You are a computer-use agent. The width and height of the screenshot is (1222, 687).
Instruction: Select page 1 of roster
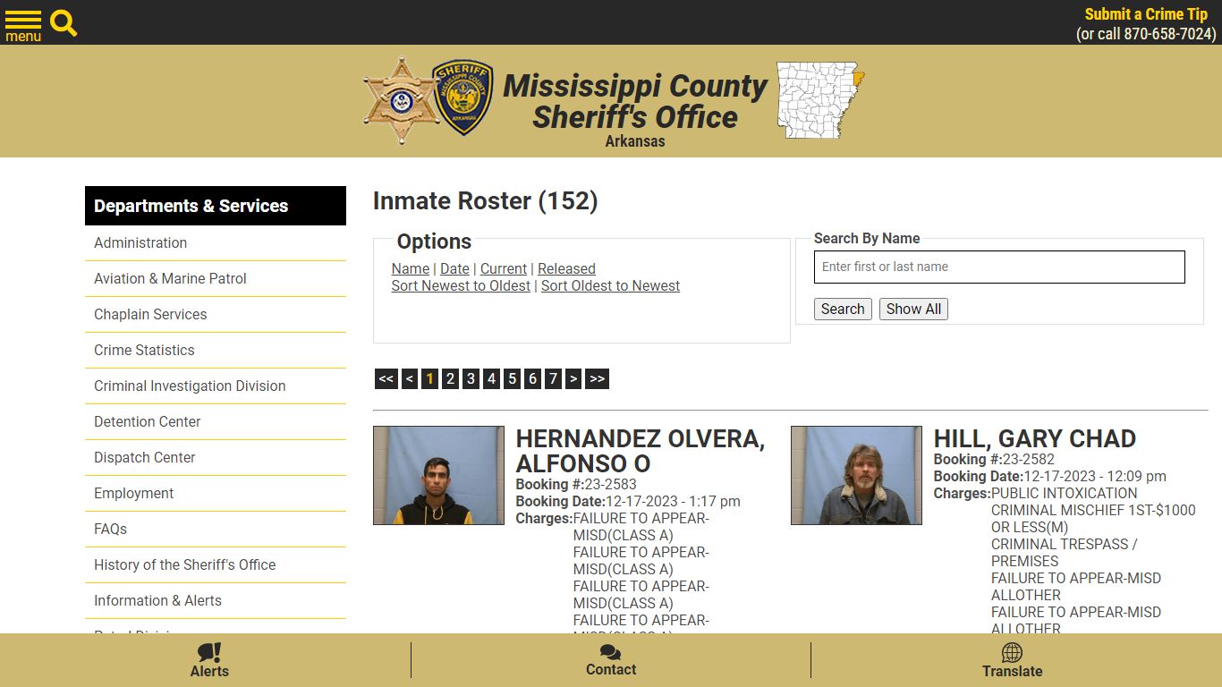429,379
